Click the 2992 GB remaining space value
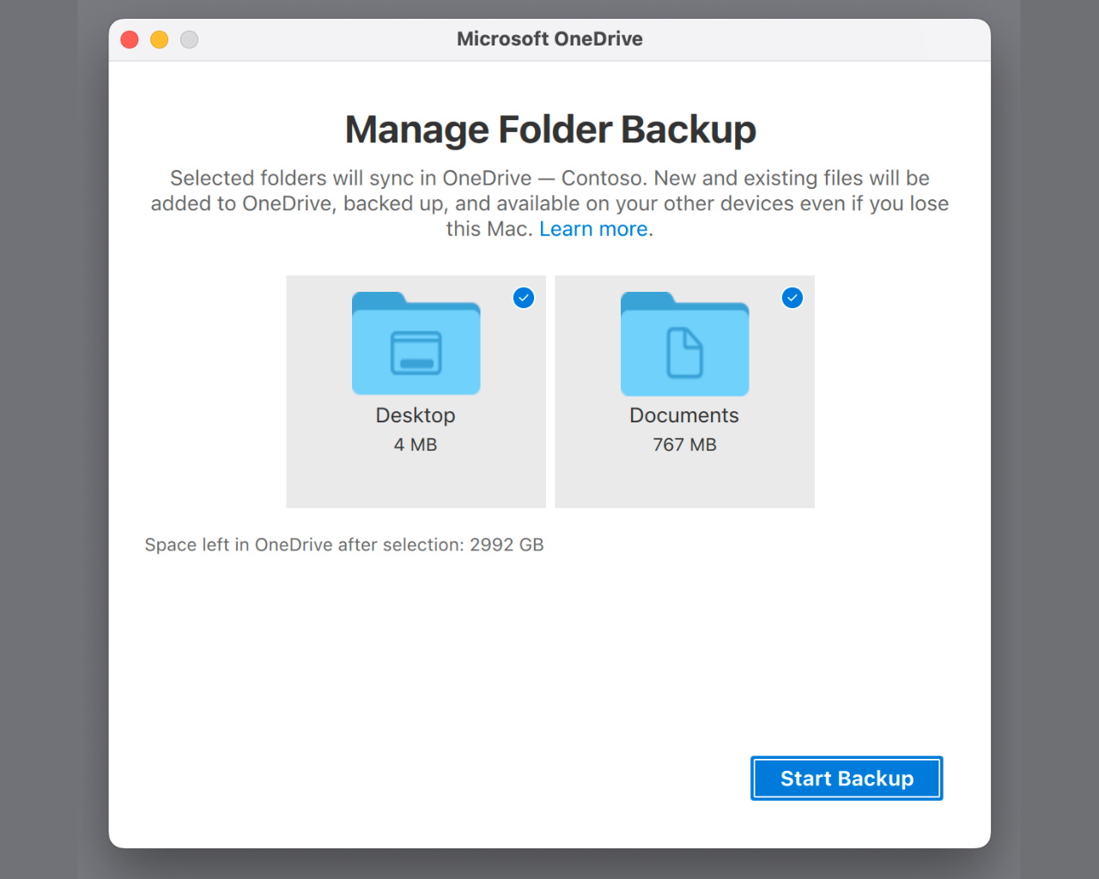The width and height of the screenshot is (1099, 879). pyautogui.click(x=507, y=545)
